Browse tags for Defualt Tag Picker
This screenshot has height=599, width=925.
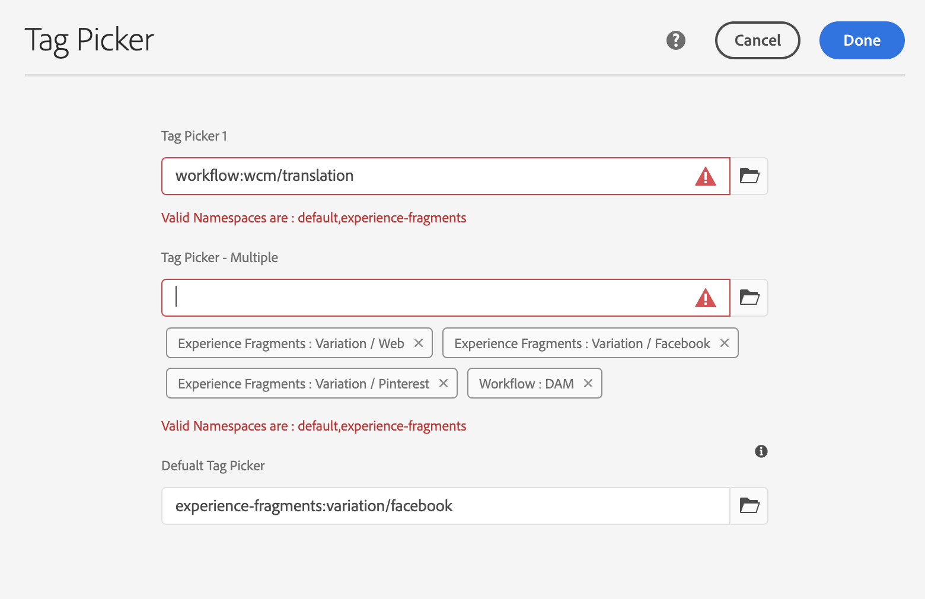(749, 506)
